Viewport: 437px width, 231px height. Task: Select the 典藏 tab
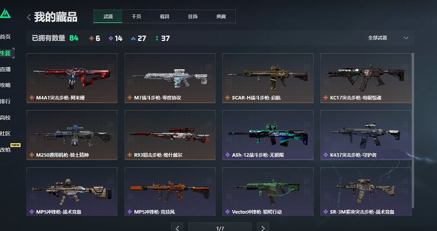[221, 16]
